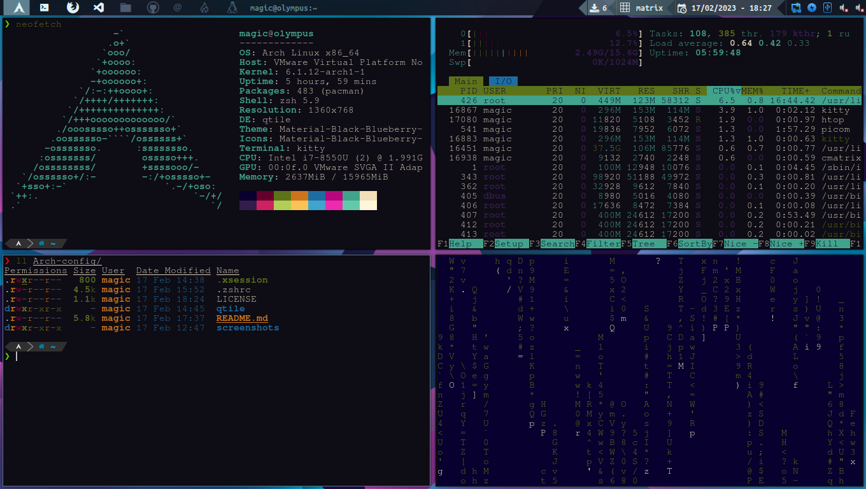Switch to htop I/O tab

pyautogui.click(x=503, y=81)
